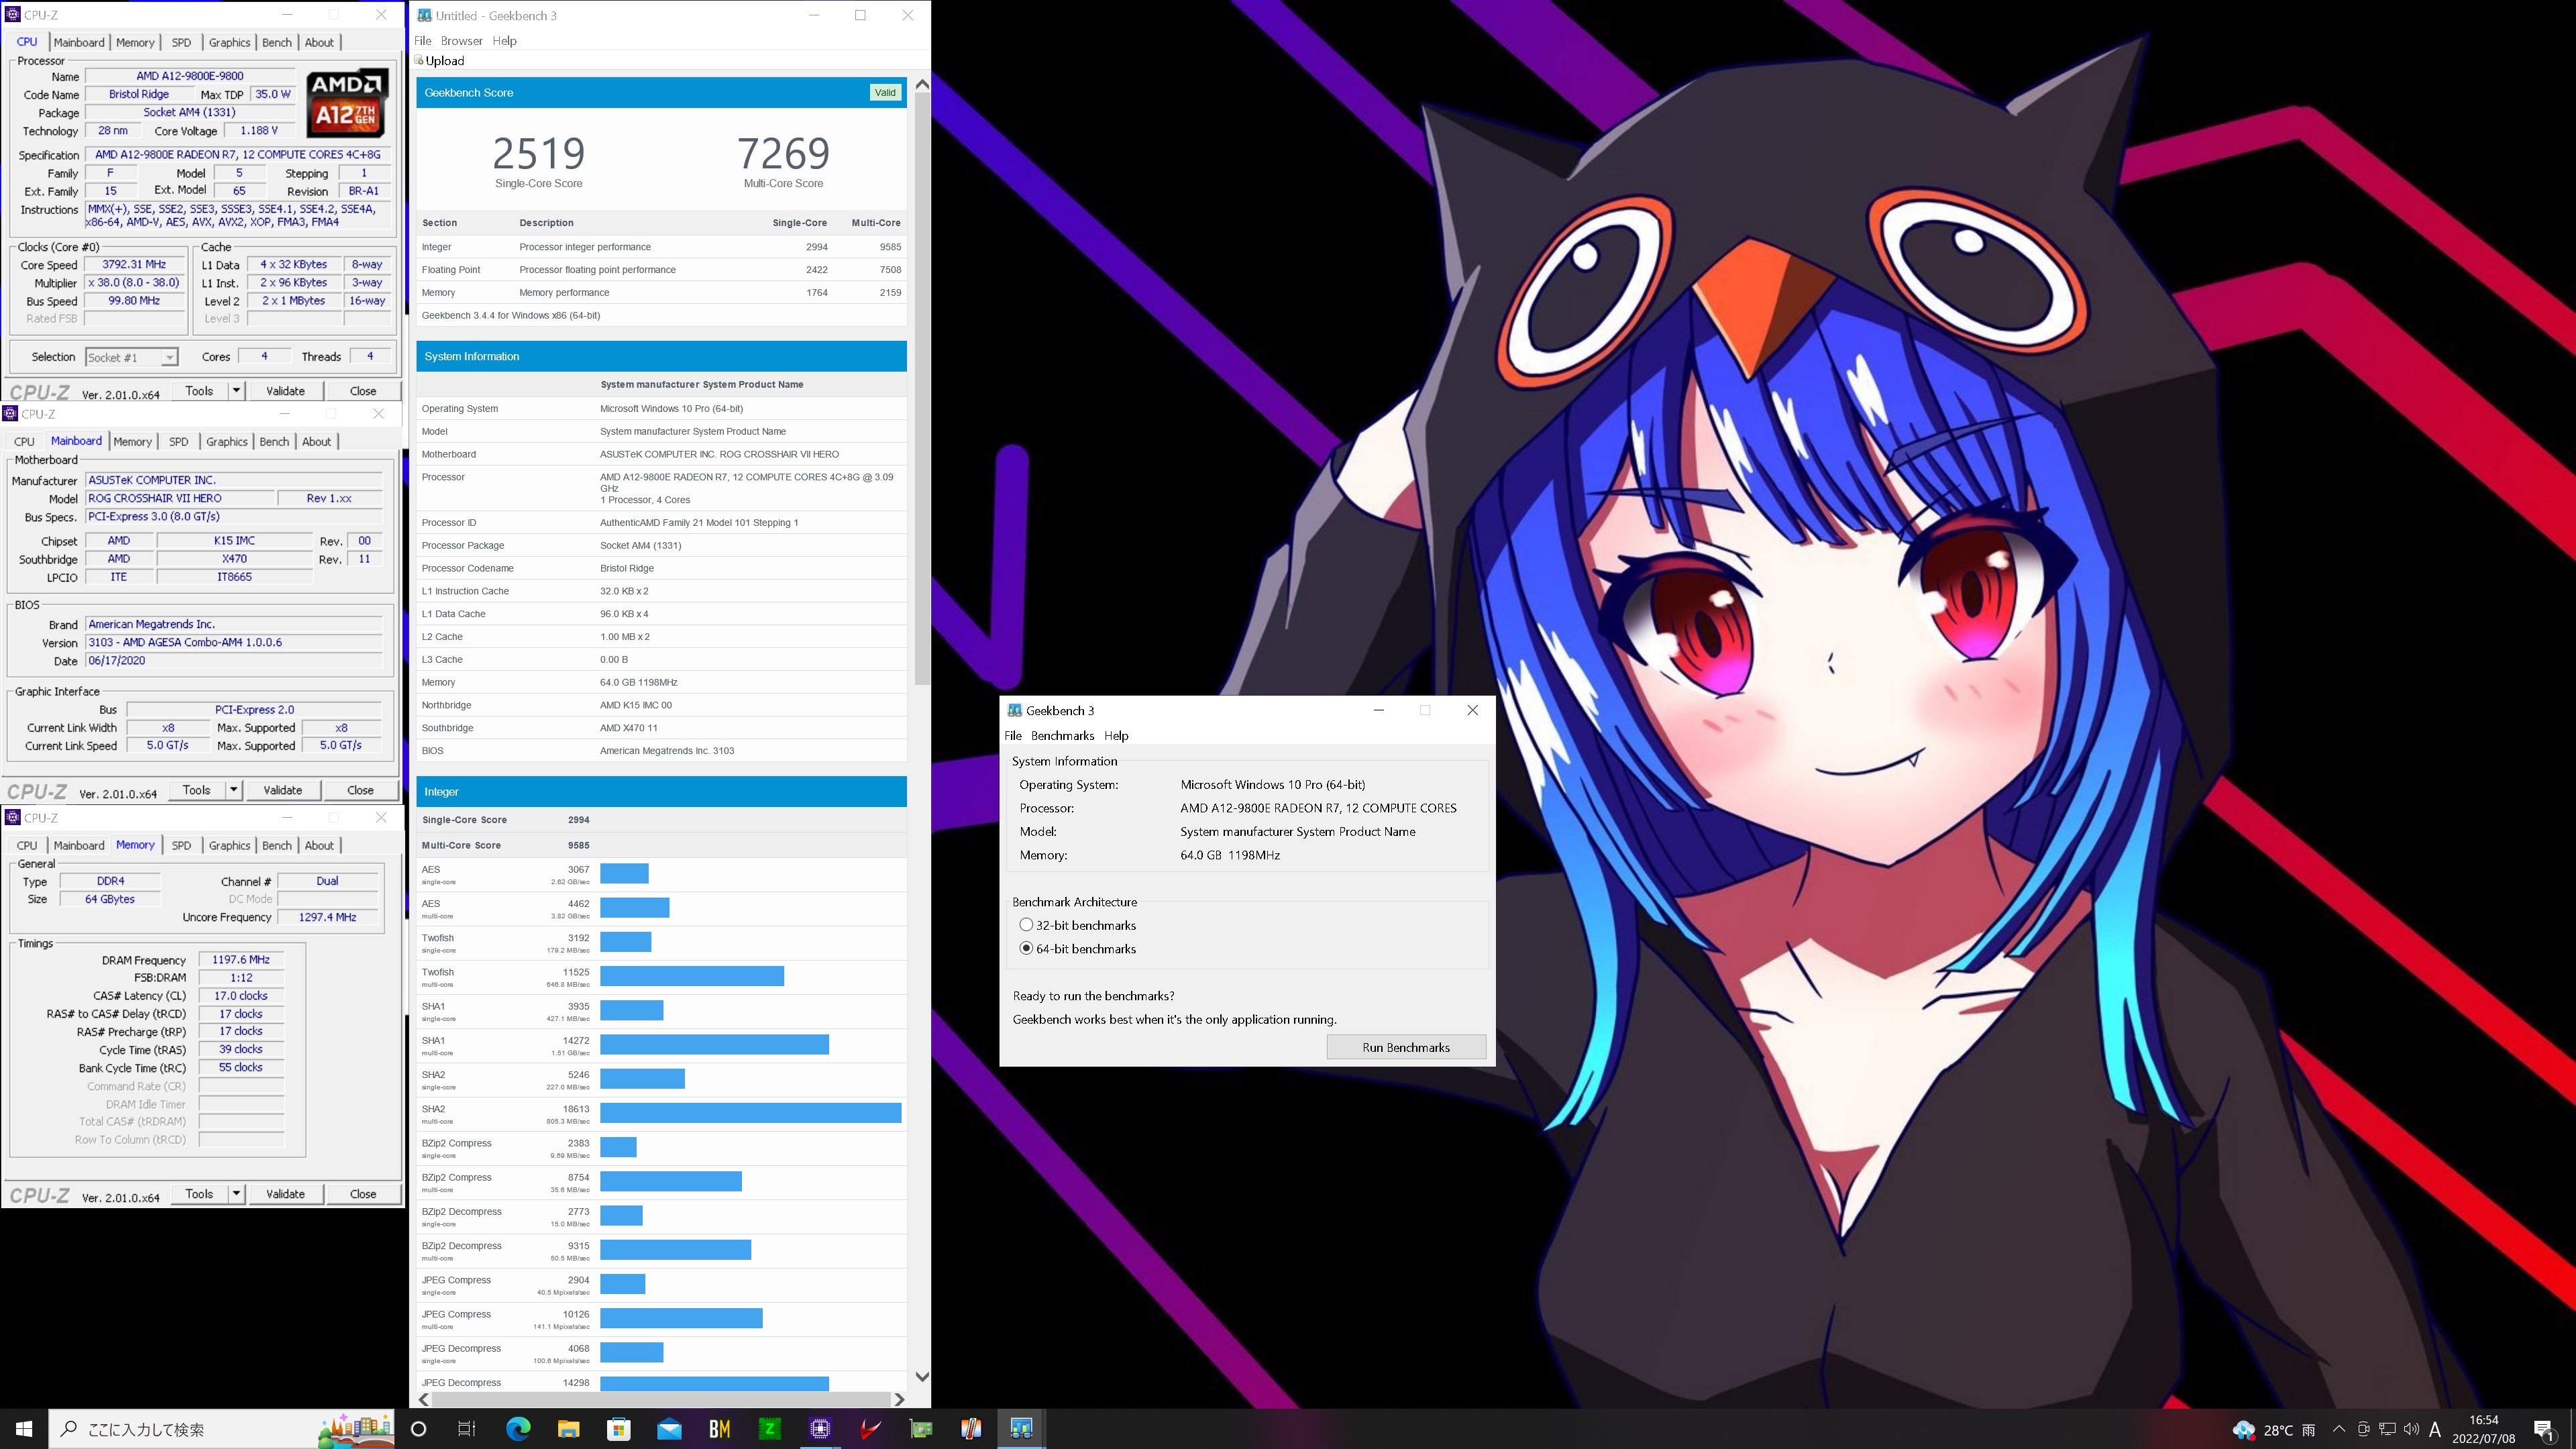The image size is (2576, 1449).
Task: Click the DRAM Frequency 1197.6 MHz value
Action: coord(241,960)
